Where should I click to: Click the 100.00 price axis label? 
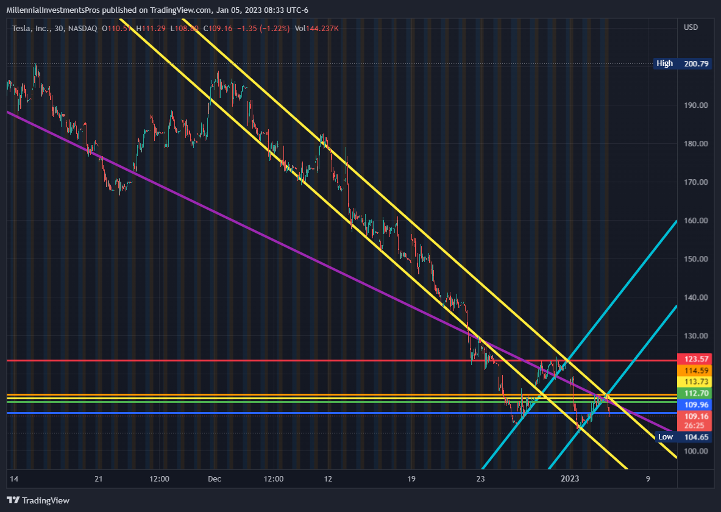696,451
